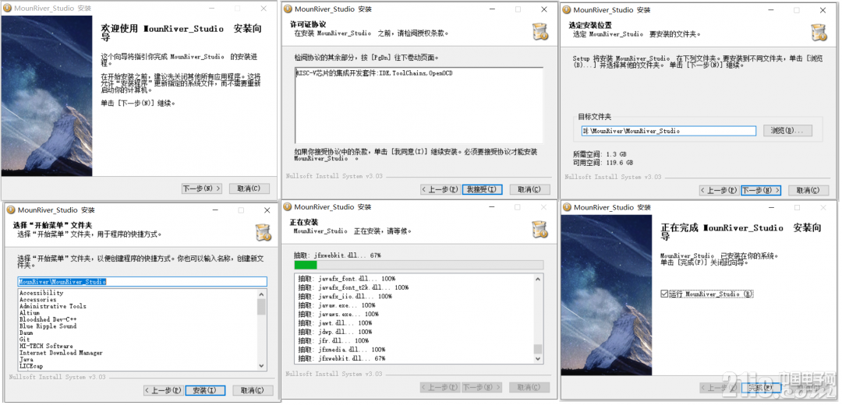The height and width of the screenshot is (405, 842).
Task: Click the title bar icon of the installing progress window
Action: [x=288, y=206]
